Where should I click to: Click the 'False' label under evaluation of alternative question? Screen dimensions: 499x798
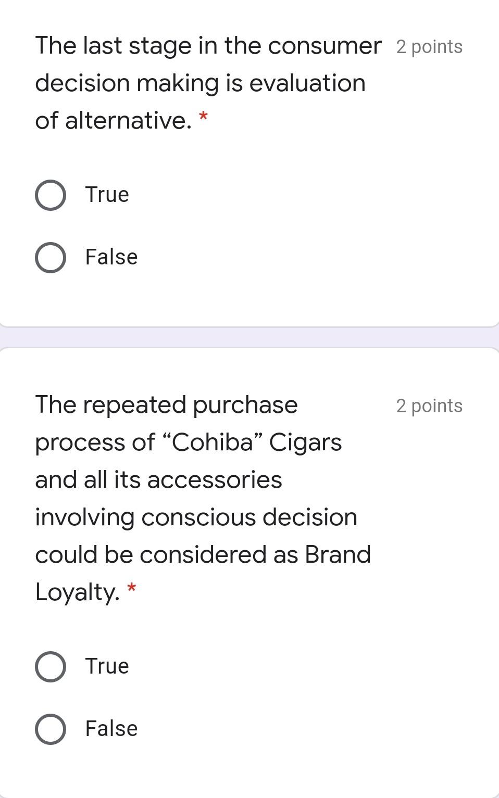(x=111, y=257)
